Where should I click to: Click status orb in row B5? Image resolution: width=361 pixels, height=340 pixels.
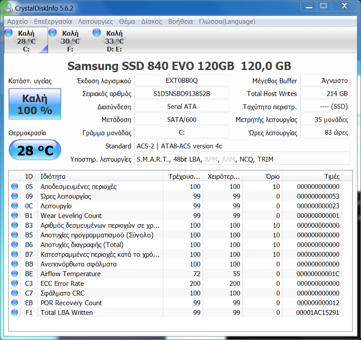pos(15,235)
